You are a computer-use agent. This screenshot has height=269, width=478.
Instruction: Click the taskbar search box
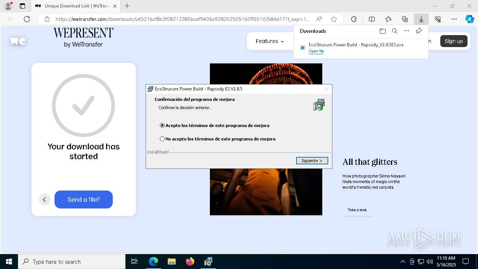click(x=72, y=262)
